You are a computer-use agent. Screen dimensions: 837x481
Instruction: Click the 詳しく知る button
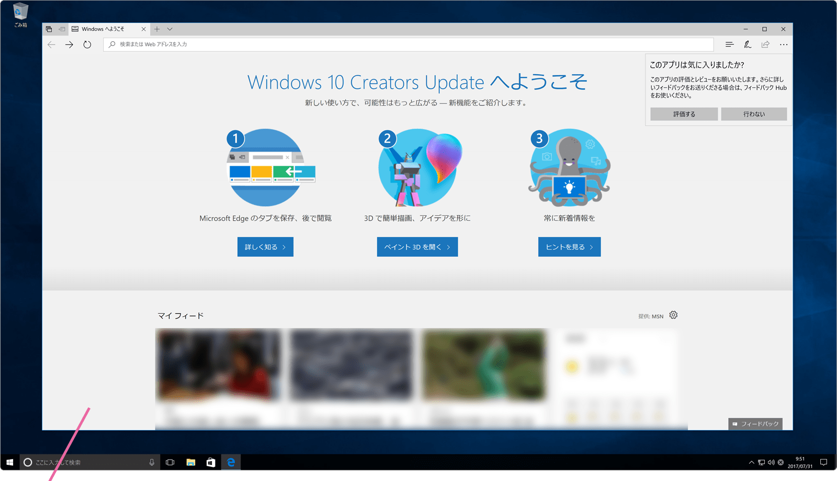click(265, 247)
